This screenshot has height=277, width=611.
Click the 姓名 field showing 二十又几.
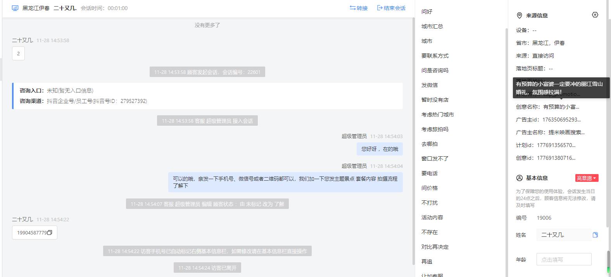[x=564, y=235]
